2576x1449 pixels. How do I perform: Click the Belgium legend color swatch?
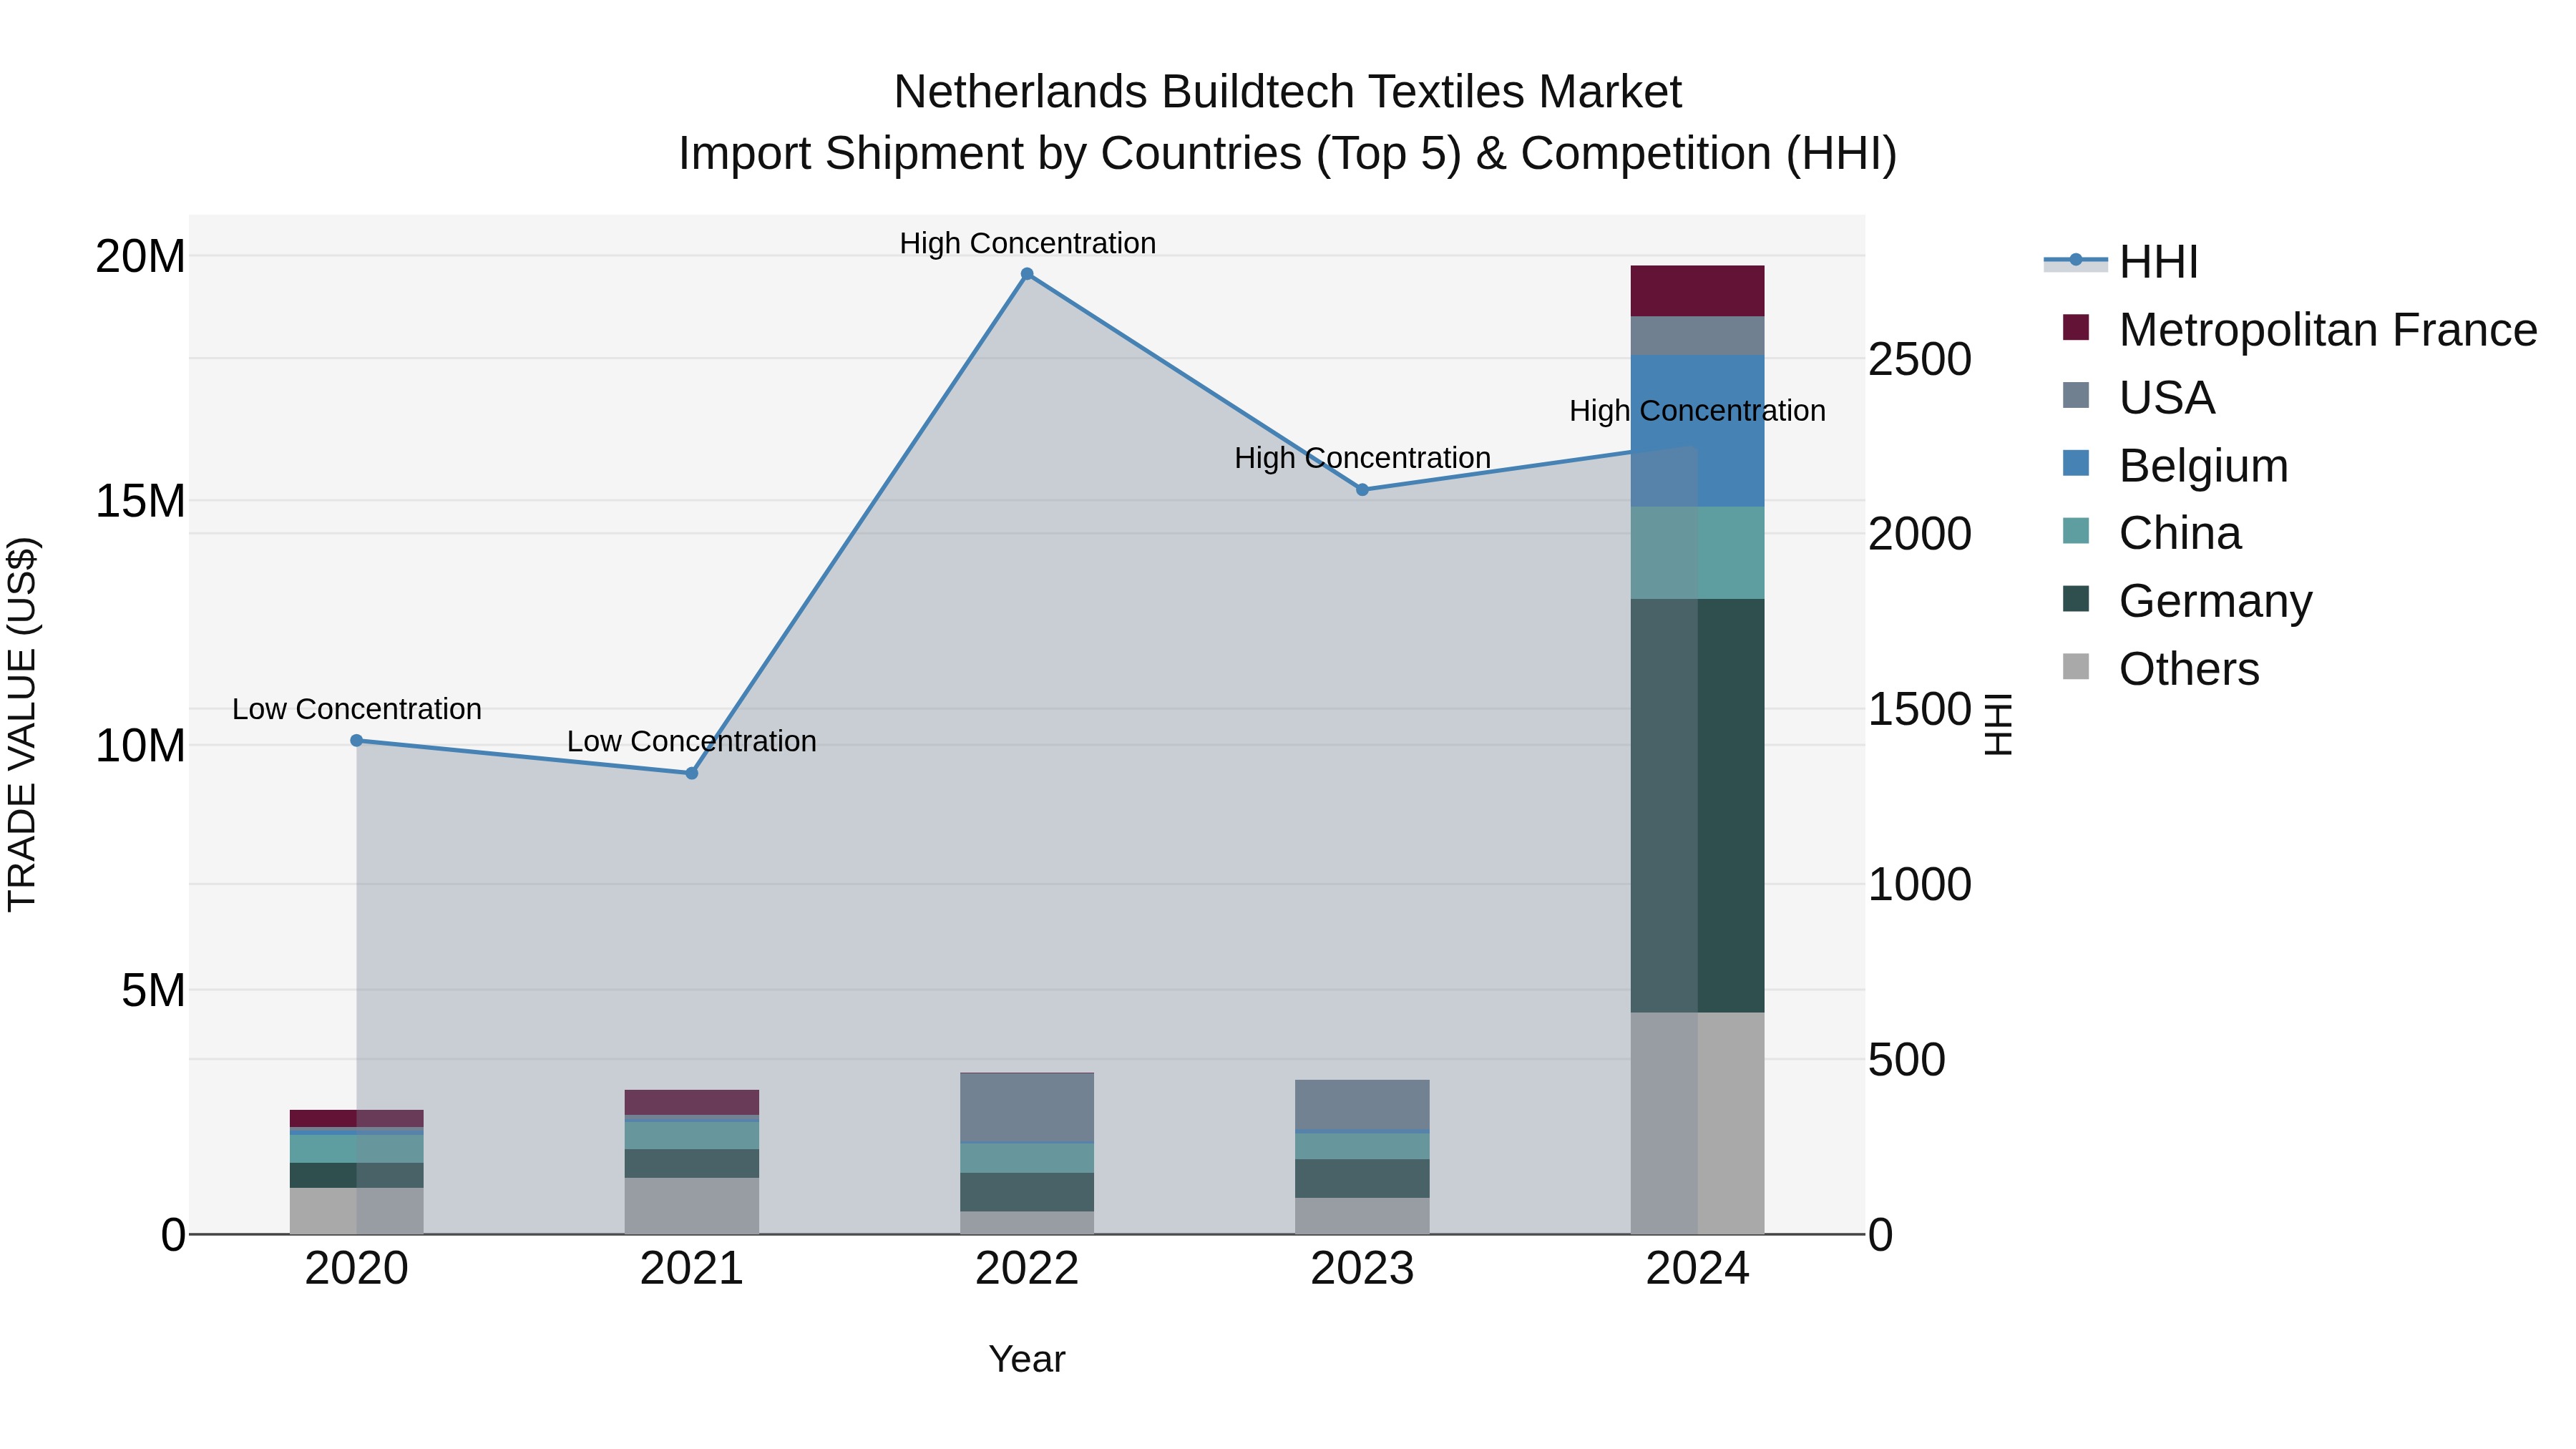tap(2076, 464)
